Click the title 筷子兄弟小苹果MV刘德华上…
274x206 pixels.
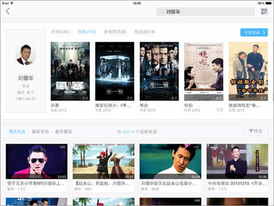coord(36,184)
